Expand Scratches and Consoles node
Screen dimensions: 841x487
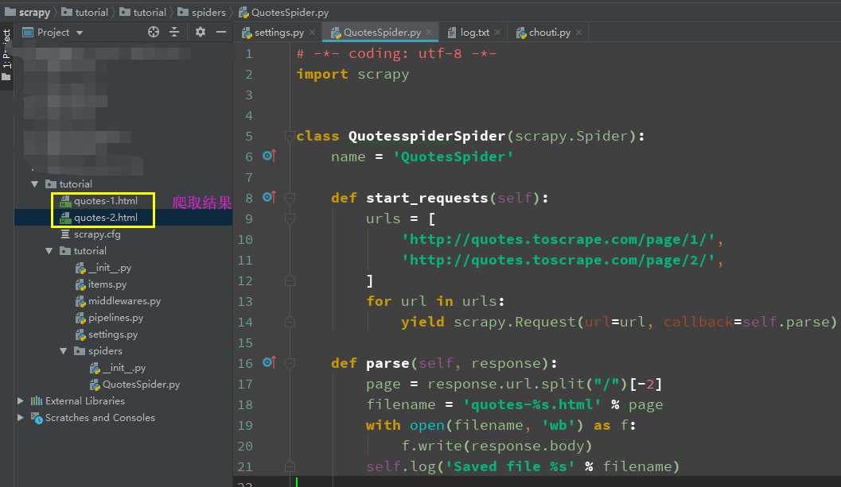coord(21,417)
